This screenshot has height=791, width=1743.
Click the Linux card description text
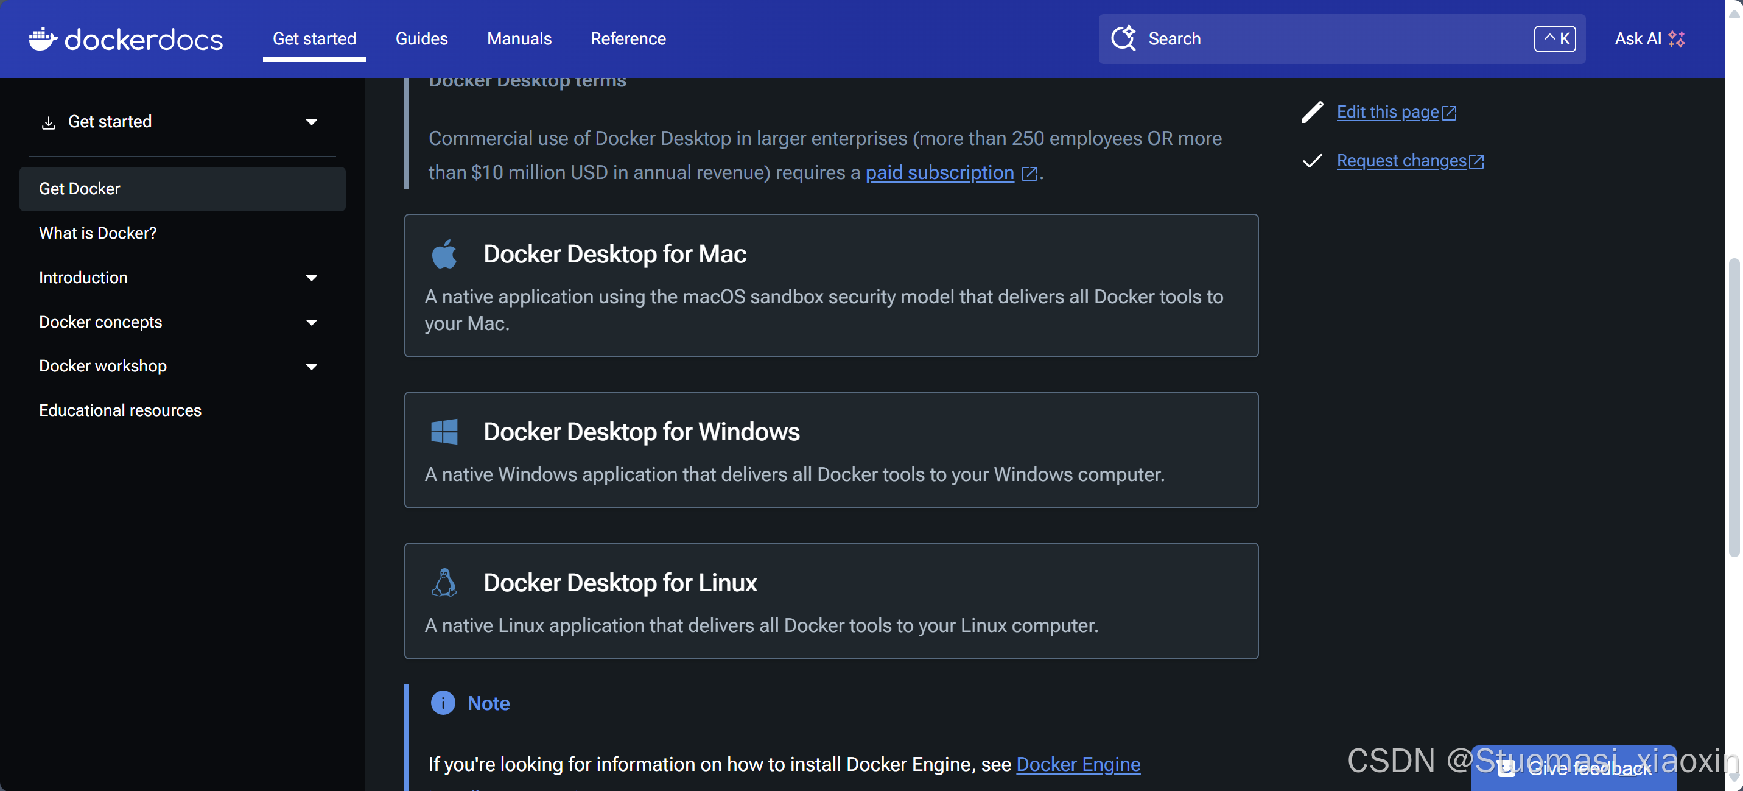click(761, 625)
